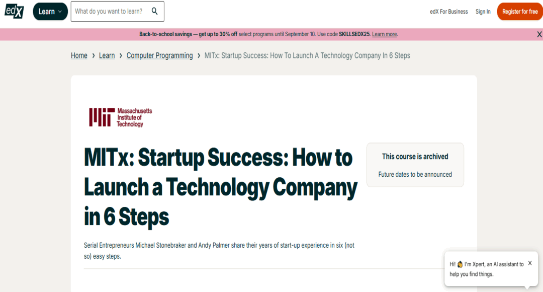Click the Xpert assistant greeting message

[486, 269]
